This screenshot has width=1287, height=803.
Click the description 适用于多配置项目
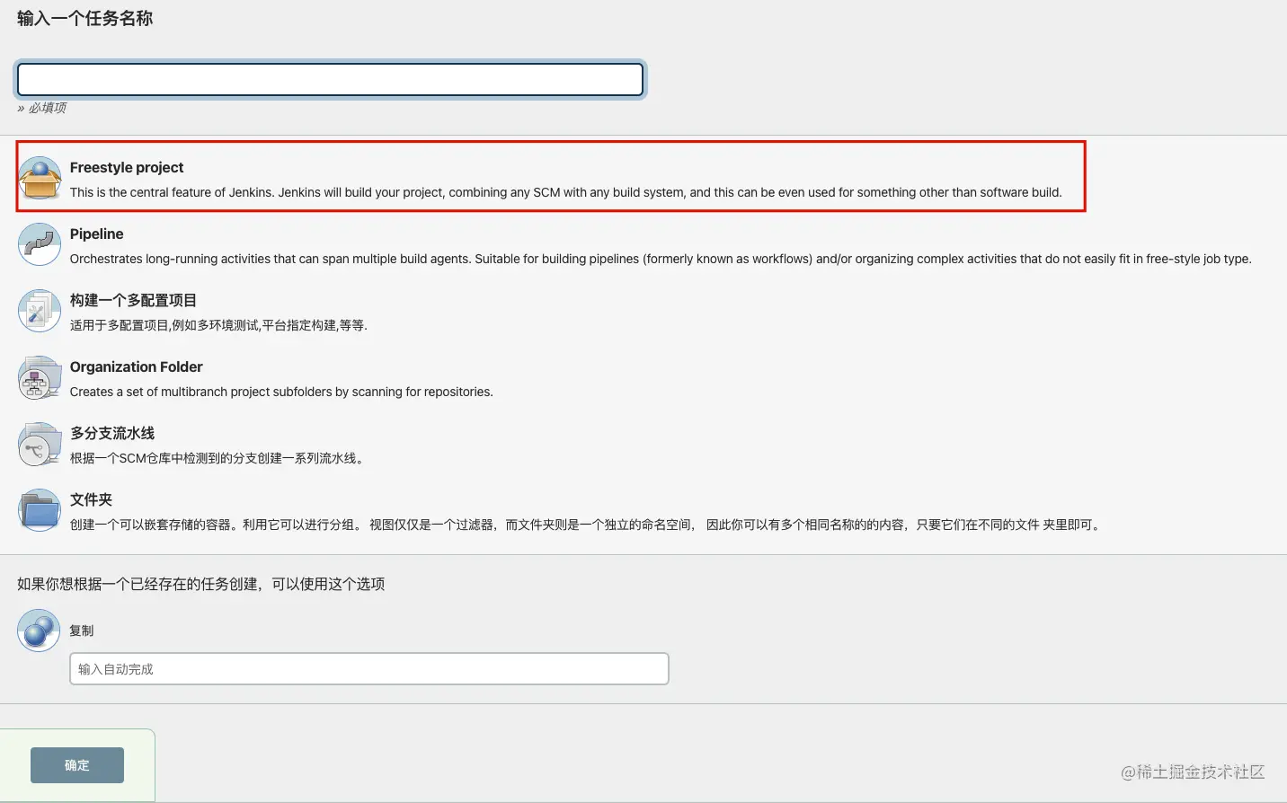pos(218,325)
